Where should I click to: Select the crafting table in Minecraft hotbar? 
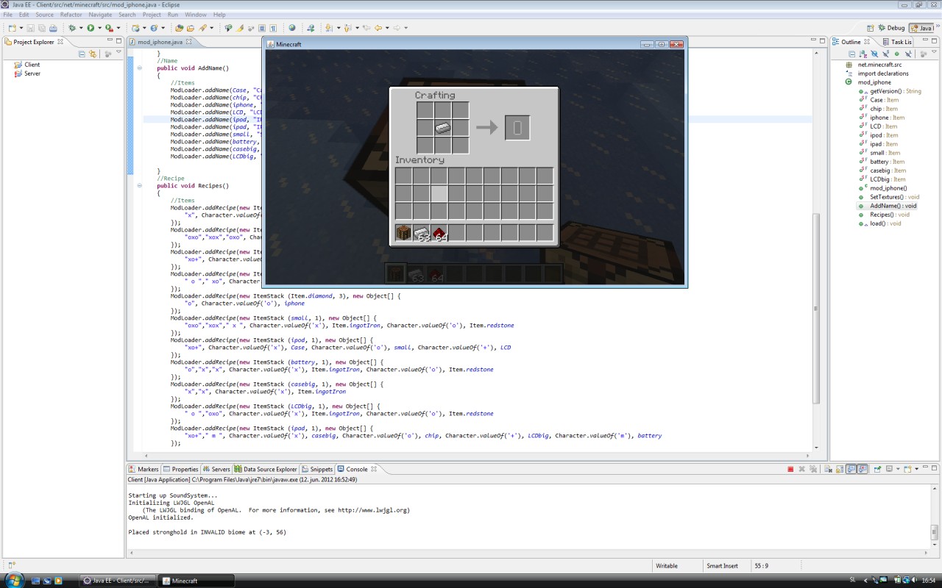tap(403, 233)
